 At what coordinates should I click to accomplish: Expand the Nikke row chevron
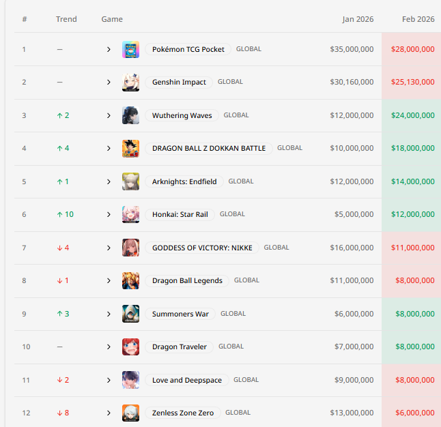(109, 248)
